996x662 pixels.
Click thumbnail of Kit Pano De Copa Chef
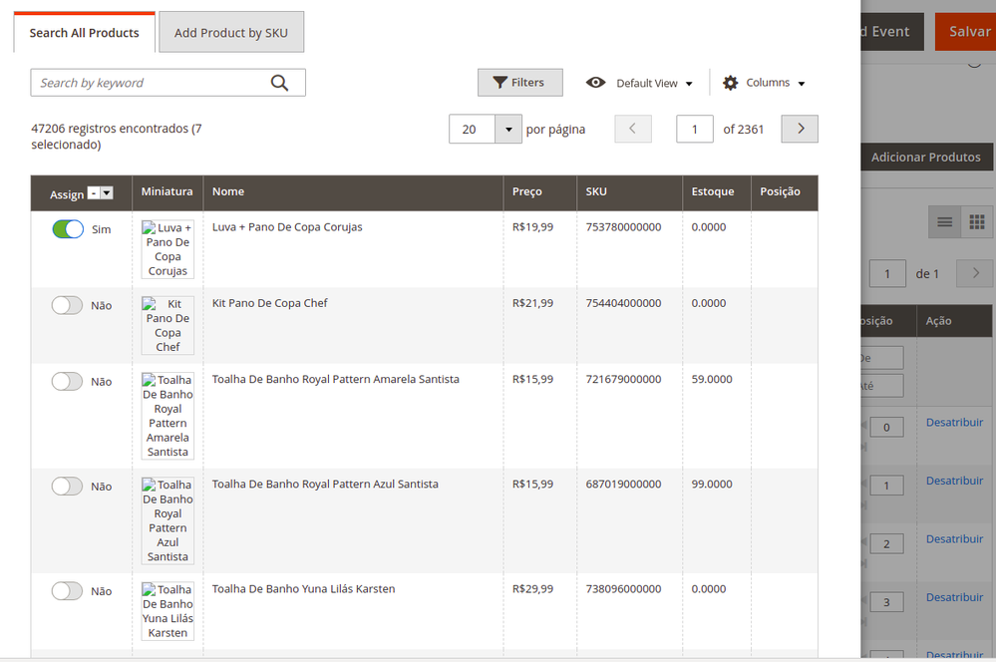coord(167,325)
